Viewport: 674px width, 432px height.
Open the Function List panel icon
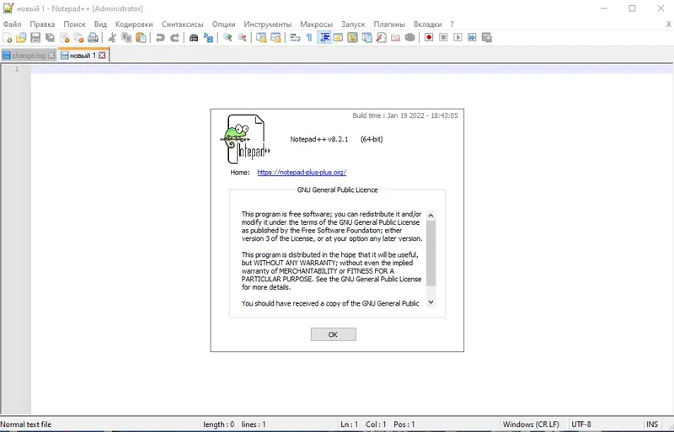click(382, 38)
